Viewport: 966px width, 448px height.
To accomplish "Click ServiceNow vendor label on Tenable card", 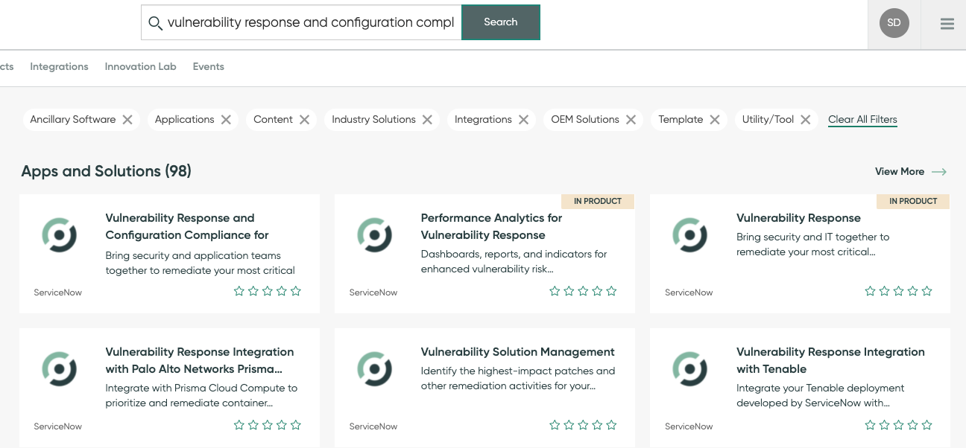I will (x=689, y=427).
